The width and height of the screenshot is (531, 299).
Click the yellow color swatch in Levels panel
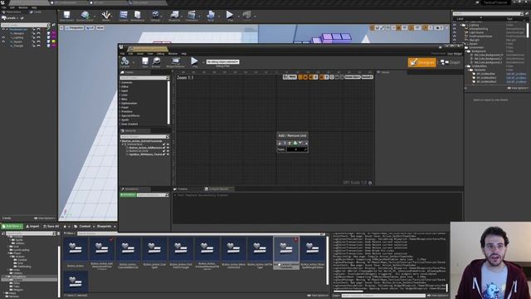pos(53,42)
